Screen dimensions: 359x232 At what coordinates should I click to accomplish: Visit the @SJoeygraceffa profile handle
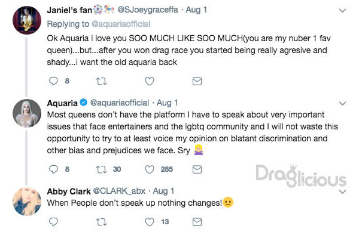pos(148,10)
